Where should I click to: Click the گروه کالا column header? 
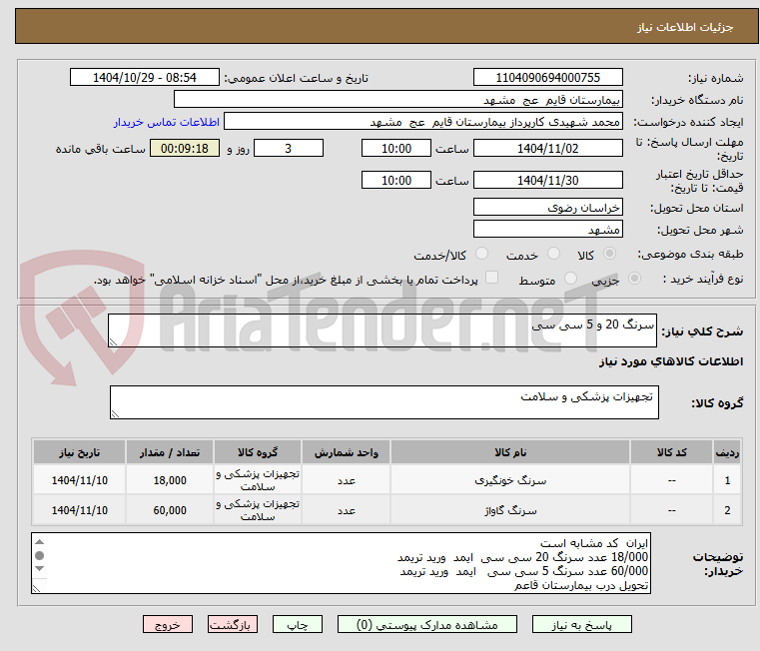coord(258,452)
